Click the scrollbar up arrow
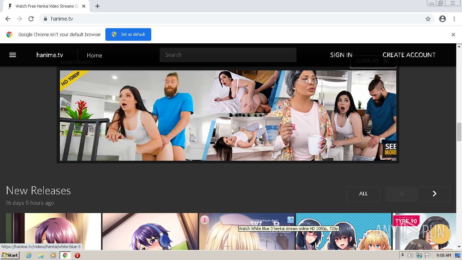462x260 pixels. (459, 46)
